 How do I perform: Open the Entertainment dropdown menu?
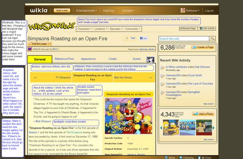[x=86, y=11]
